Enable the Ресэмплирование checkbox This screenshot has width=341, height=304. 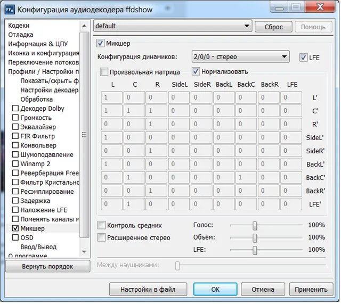[15, 192]
